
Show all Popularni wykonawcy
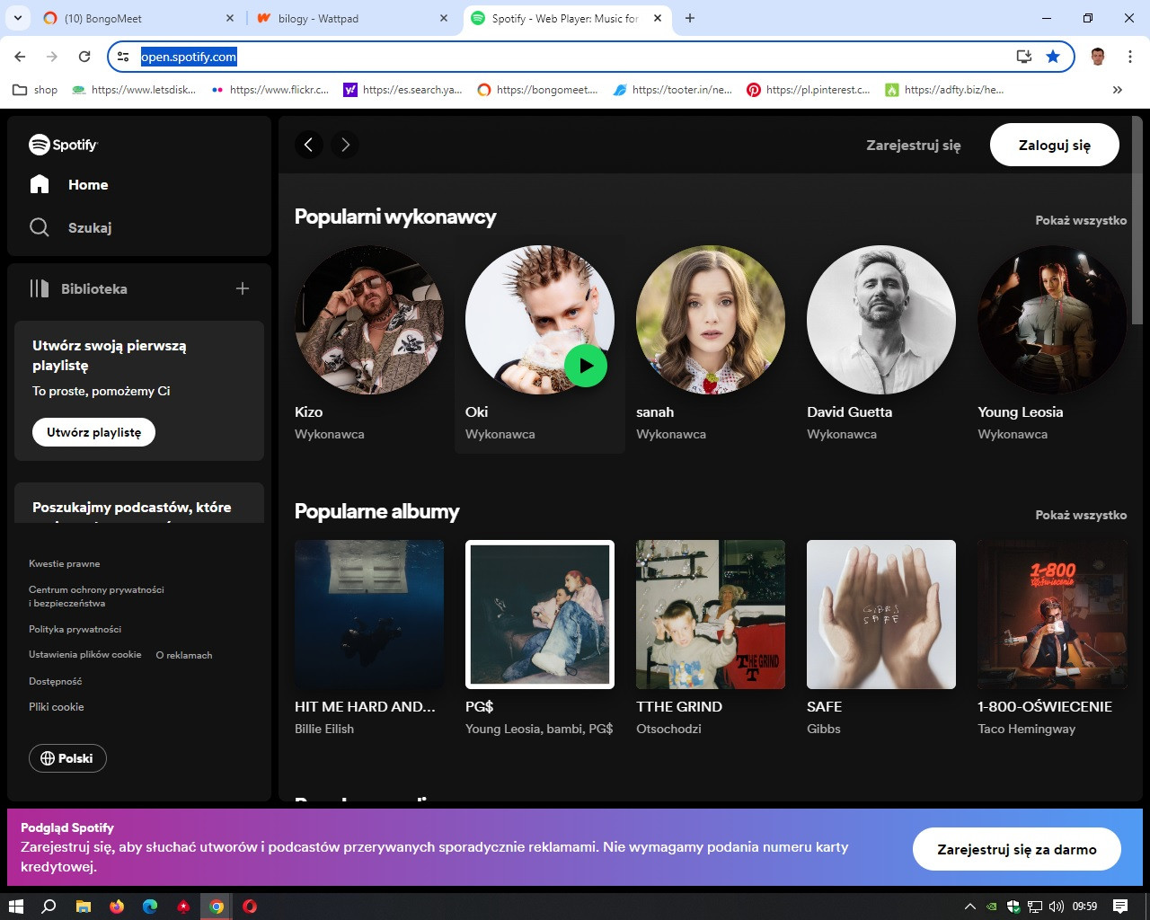pyautogui.click(x=1081, y=220)
